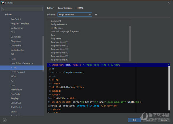Image resolution: width=173 pixels, height=124 pixels.
Task: Click the WebStorm icon in title bar
Action: click(x=3, y=3)
